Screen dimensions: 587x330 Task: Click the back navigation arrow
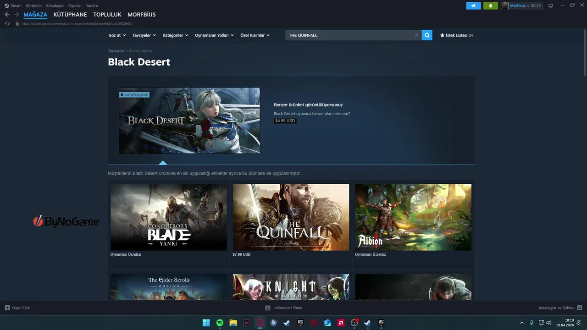point(7,15)
